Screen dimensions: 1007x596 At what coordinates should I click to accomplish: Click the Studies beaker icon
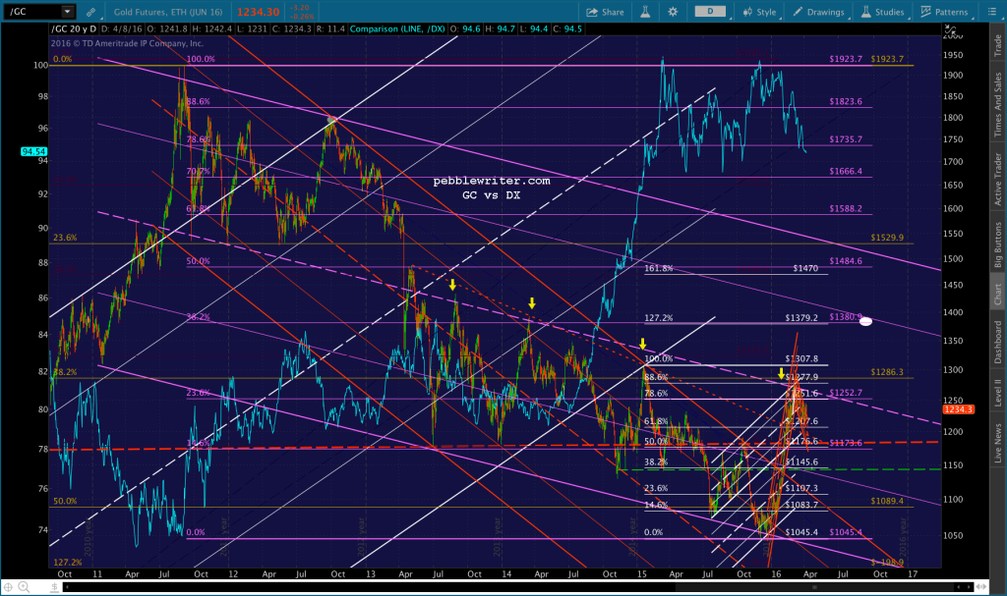click(x=866, y=12)
